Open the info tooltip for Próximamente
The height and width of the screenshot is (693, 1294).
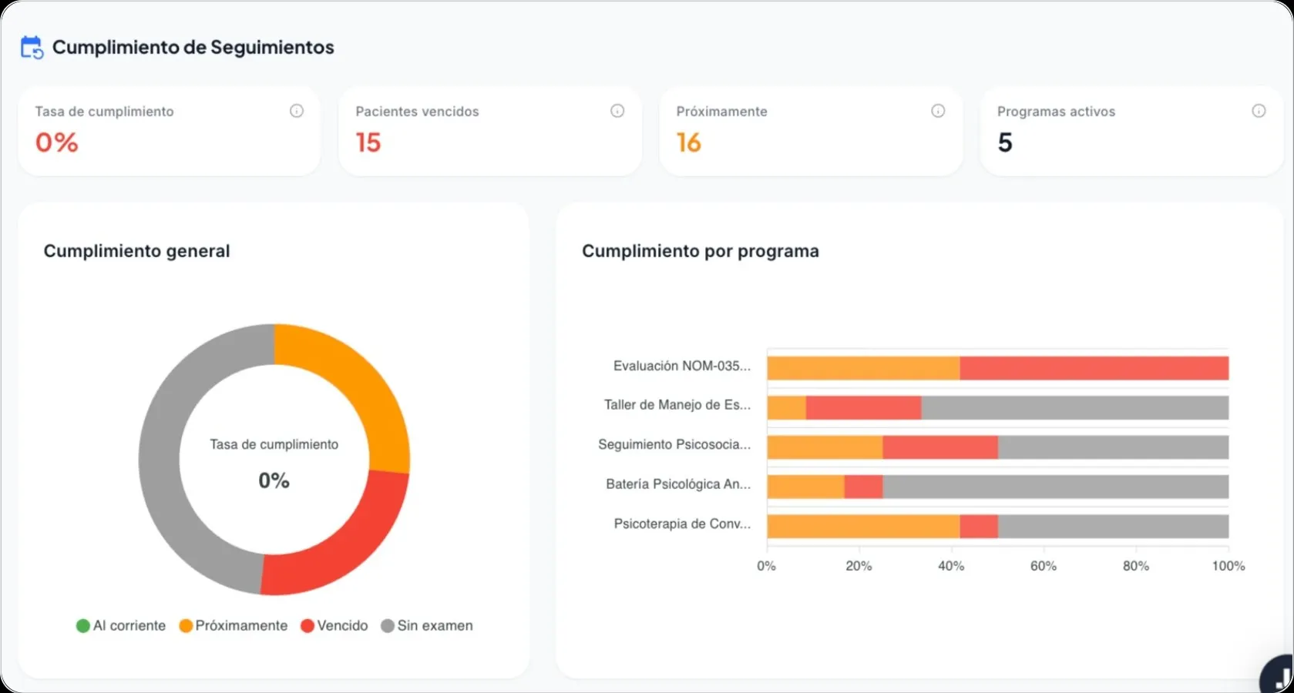pos(938,111)
